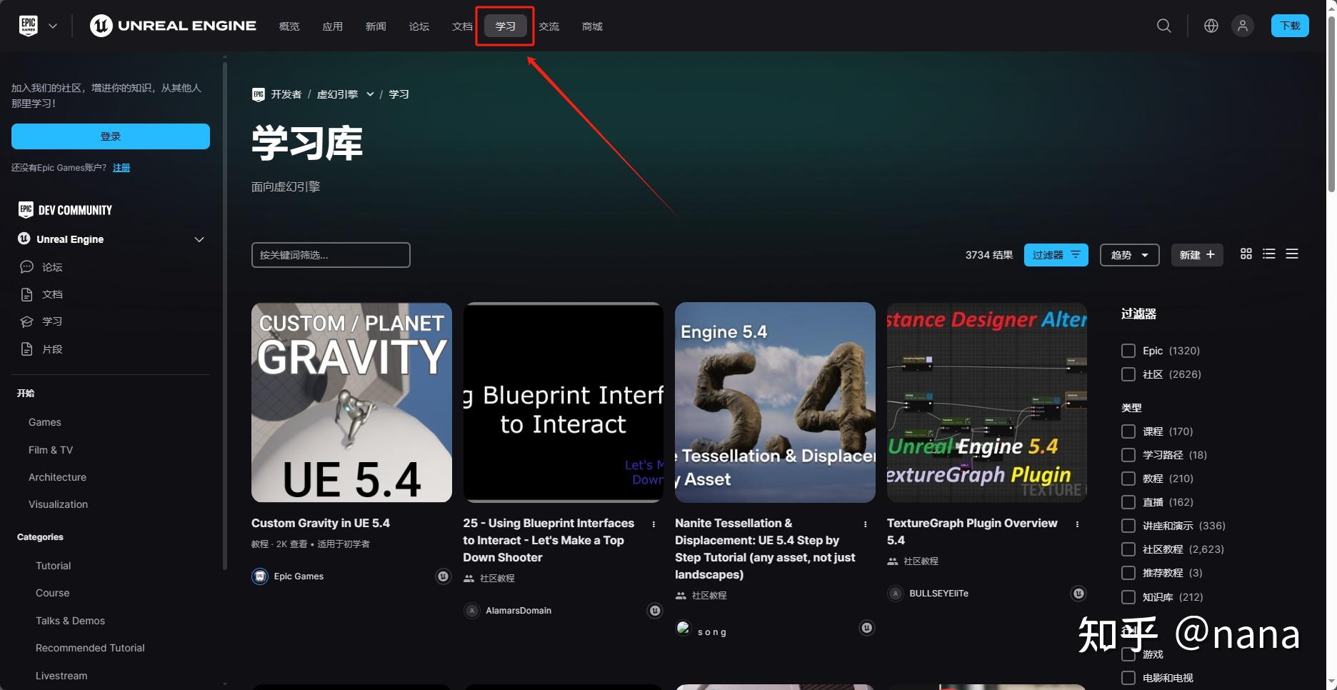Screen dimensions: 1337x690
Task: Open the Film & TV sidebar link
Action: click(51, 450)
